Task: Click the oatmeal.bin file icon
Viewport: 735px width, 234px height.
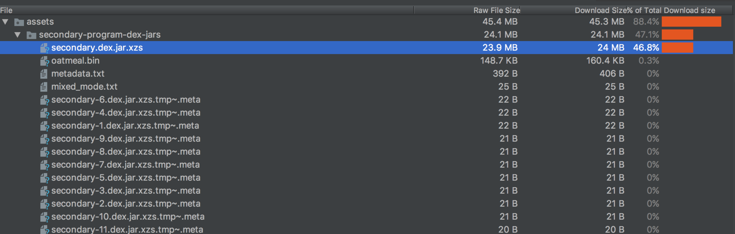Action: point(44,61)
